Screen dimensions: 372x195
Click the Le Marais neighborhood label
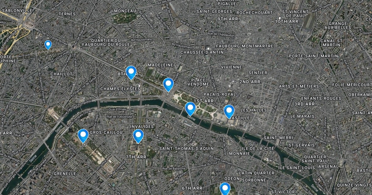pos(302,116)
